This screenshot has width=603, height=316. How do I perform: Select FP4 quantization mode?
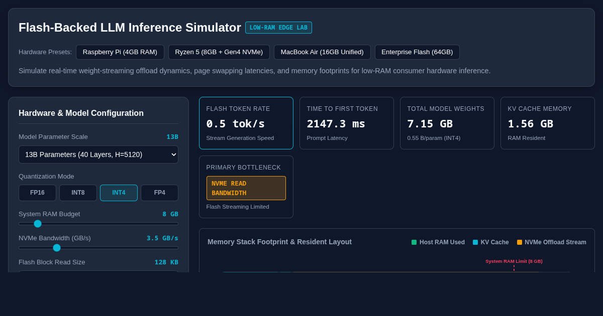point(159,193)
